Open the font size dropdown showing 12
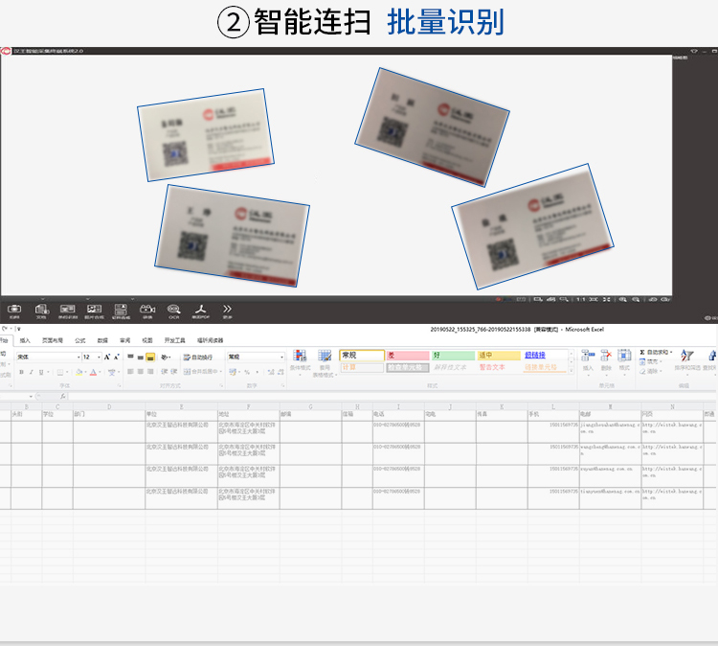 91,357
